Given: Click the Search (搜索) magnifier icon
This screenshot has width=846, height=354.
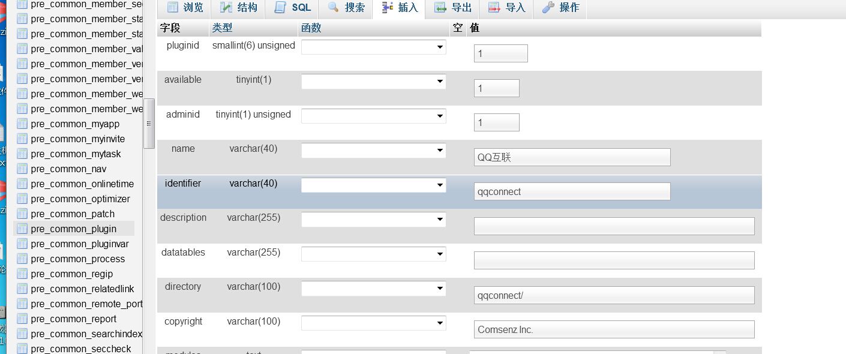Looking at the screenshot, I should pyautogui.click(x=334, y=8).
